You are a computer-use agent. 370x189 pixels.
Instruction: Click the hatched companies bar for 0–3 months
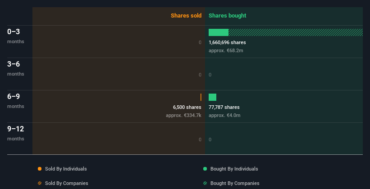296,32
